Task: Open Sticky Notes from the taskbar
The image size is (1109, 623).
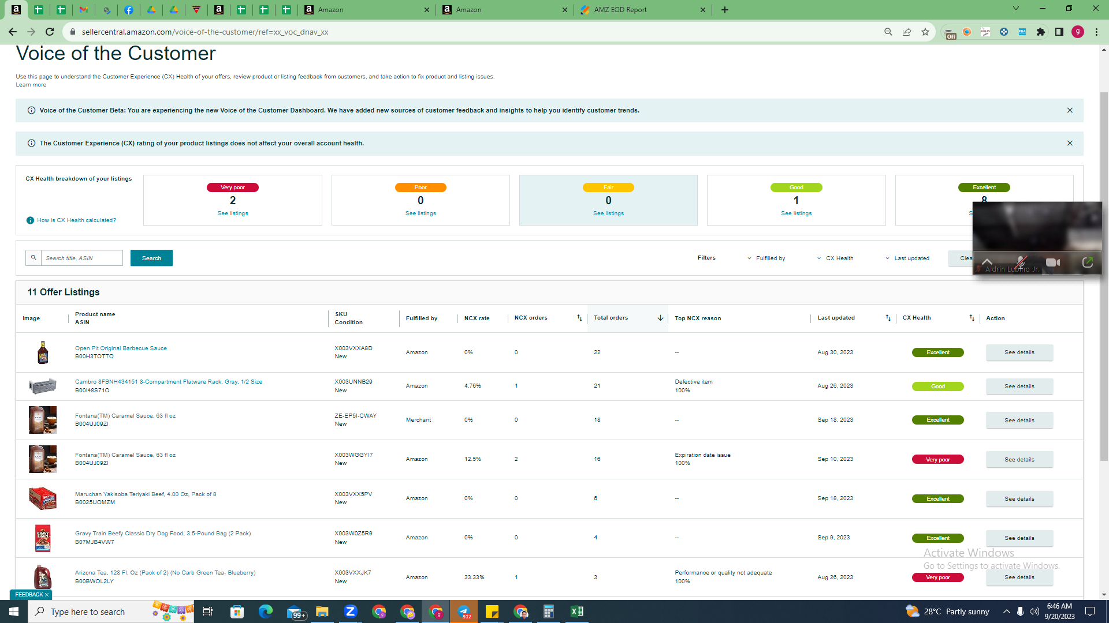Action: click(x=492, y=611)
